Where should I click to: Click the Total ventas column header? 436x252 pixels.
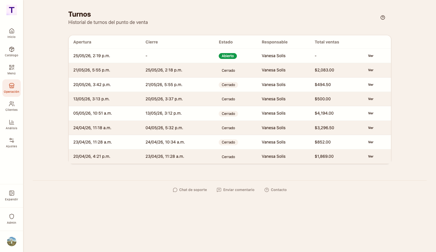(x=327, y=42)
